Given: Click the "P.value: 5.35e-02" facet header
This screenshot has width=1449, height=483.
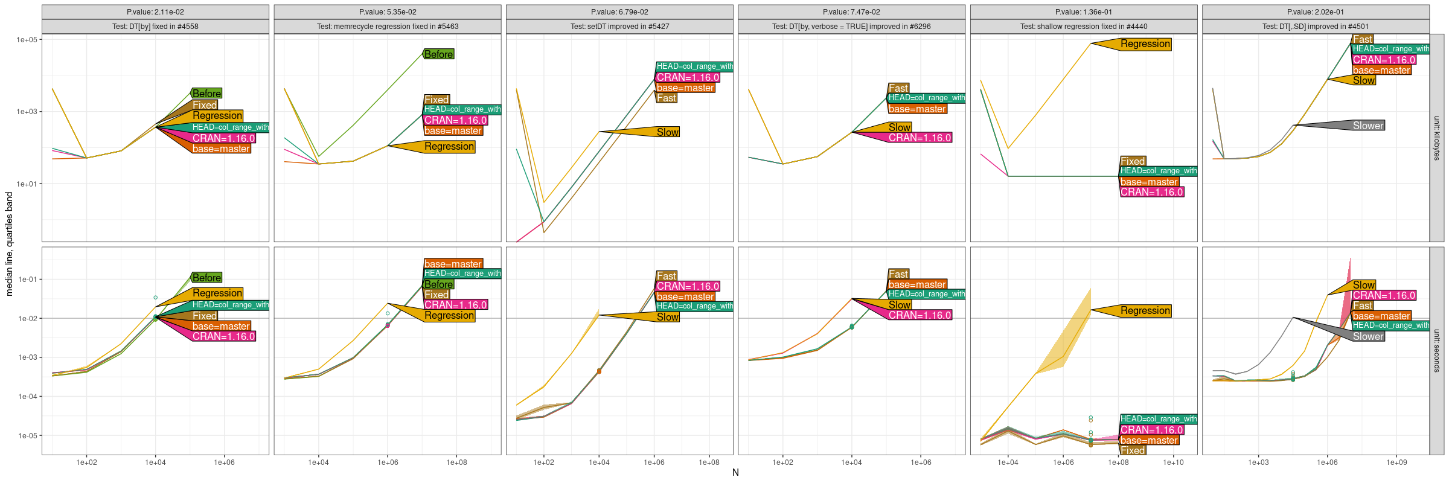Looking at the screenshot, I should (x=388, y=12).
